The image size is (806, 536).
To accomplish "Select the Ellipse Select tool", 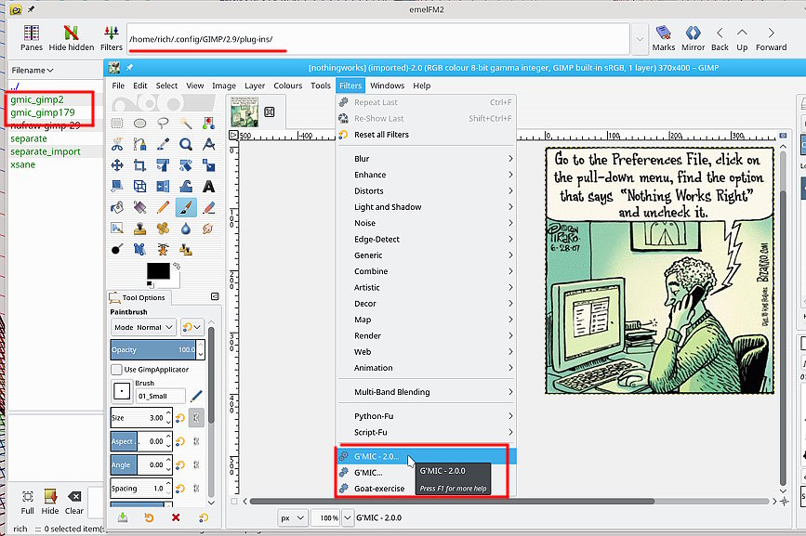I will 139,124.
